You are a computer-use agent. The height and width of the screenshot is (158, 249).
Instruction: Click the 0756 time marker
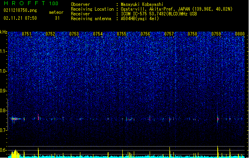145,34
